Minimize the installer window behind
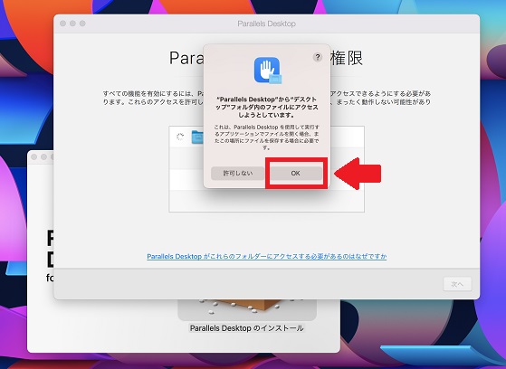This screenshot has width=506, height=369. coord(43,156)
